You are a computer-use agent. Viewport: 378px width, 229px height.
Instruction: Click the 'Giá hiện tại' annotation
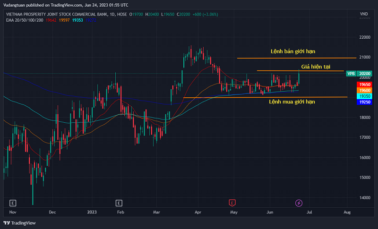[316, 67]
